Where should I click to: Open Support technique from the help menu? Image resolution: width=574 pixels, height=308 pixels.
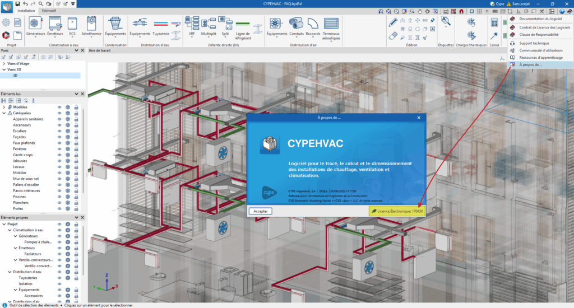(534, 43)
